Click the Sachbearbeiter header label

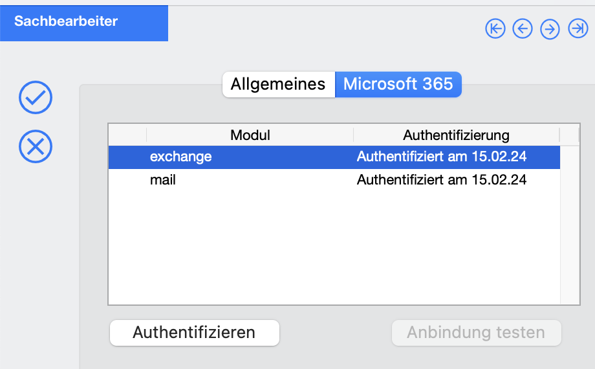[x=66, y=21]
